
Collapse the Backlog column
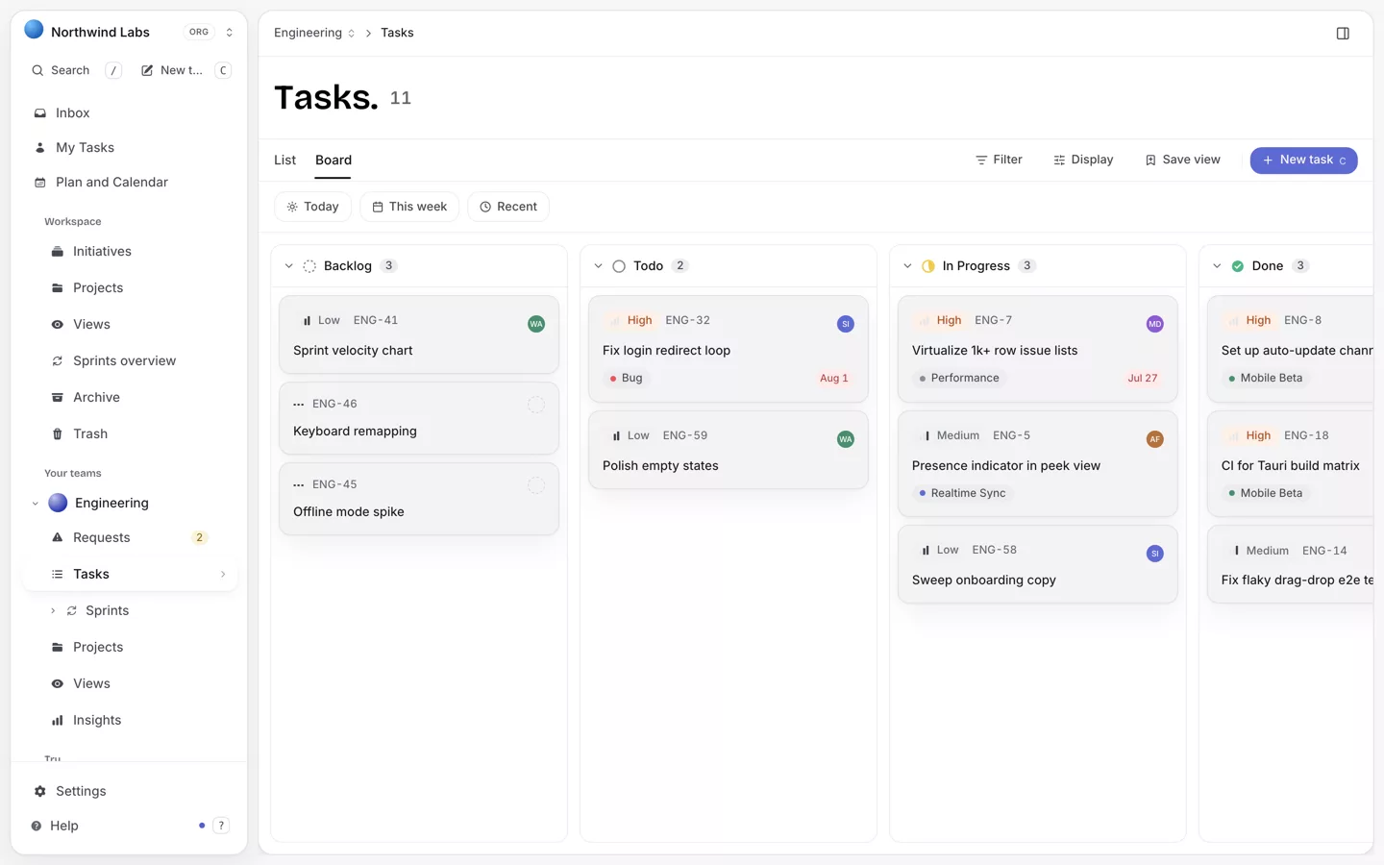pyautogui.click(x=288, y=267)
